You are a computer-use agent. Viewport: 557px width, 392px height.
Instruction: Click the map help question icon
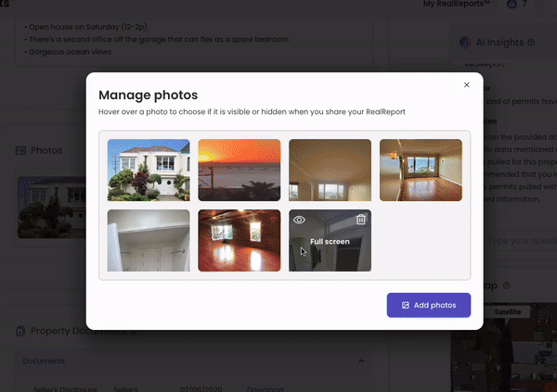click(507, 285)
